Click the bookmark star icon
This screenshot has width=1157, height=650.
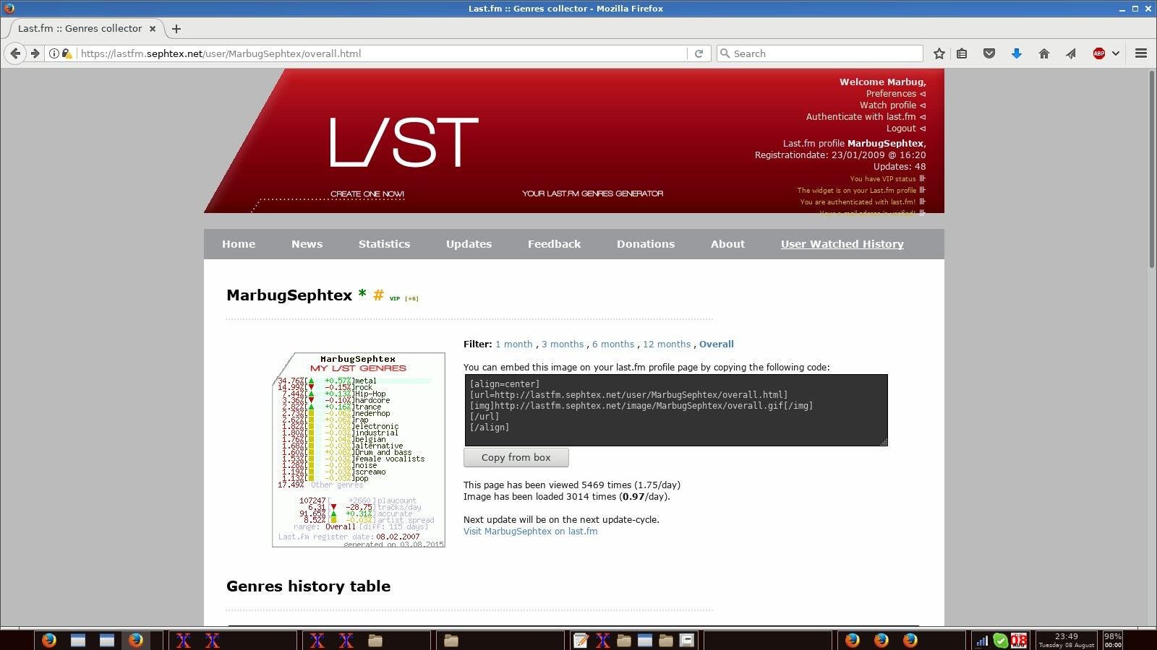(x=939, y=53)
